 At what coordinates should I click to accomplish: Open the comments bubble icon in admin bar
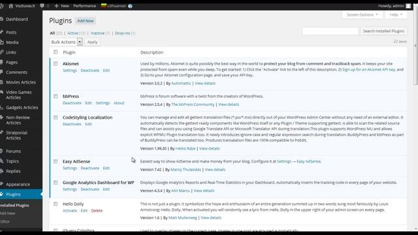coord(42,6)
